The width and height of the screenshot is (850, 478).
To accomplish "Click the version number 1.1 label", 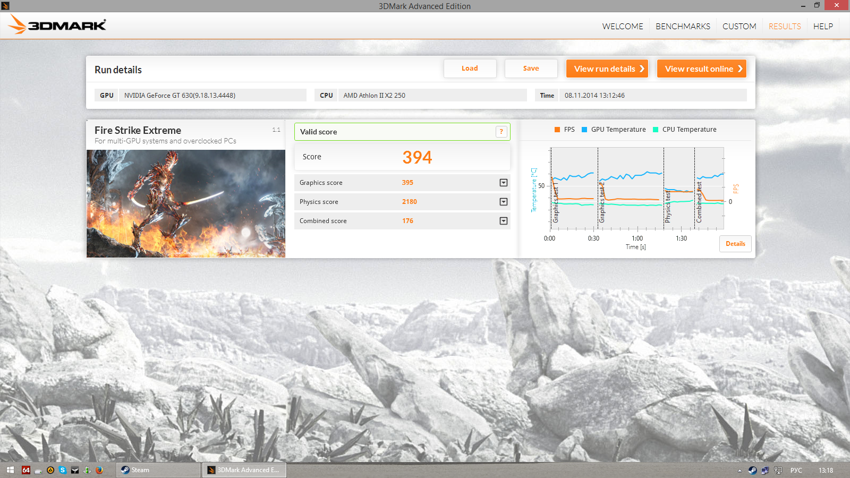I will (276, 130).
